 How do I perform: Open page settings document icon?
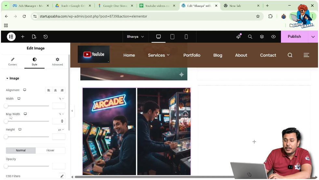[34, 37]
